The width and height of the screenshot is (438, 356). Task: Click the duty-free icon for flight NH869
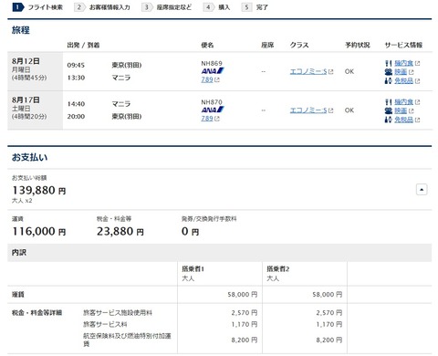[388, 81]
